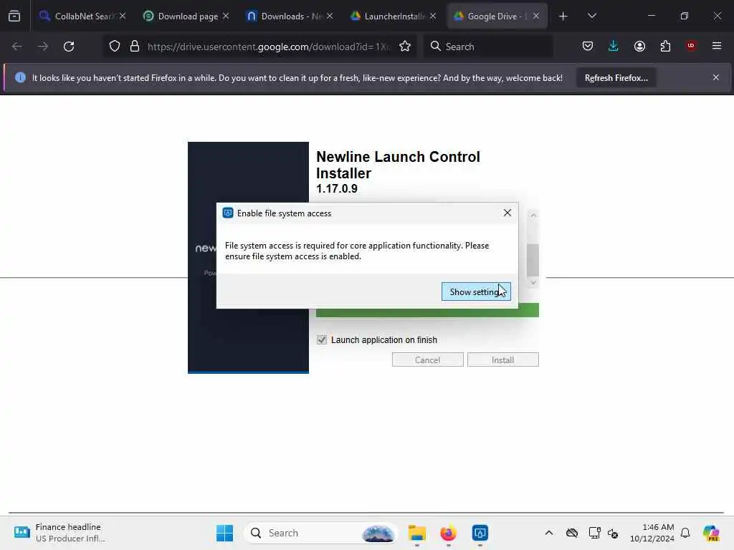Image resolution: width=734 pixels, height=550 pixels.
Task: Open the notifications bell icon
Action: tap(685, 533)
